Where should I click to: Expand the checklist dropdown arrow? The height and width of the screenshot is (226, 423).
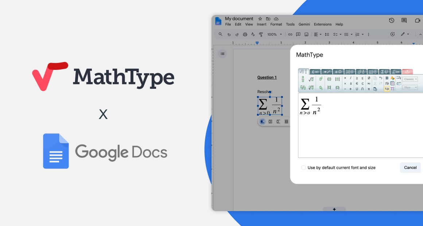point(341,35)
